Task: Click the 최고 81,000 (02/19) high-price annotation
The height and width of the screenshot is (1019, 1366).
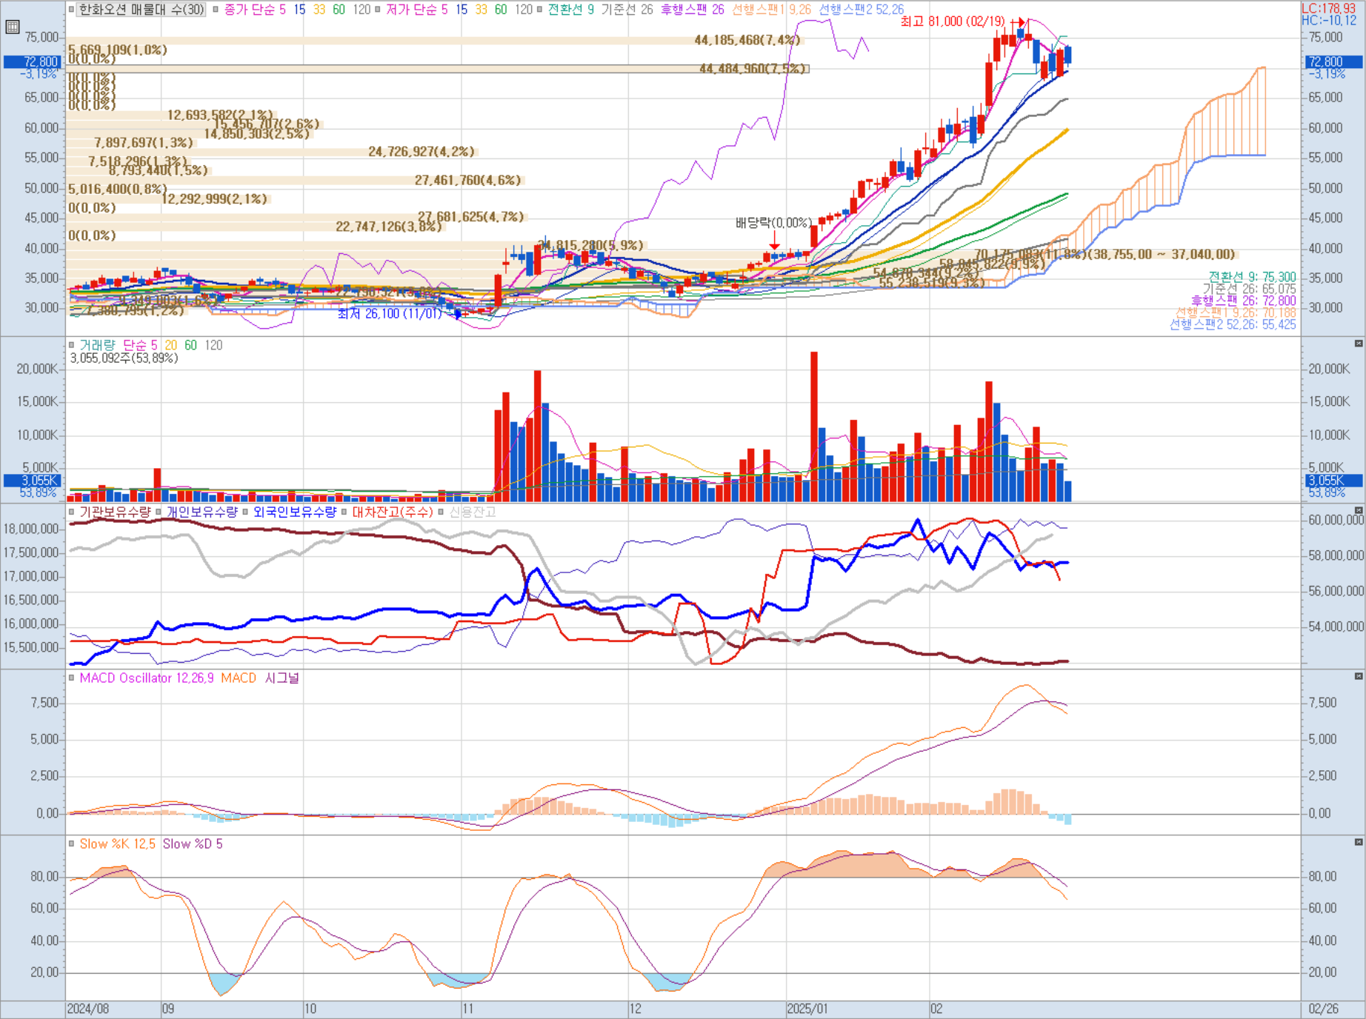Action: click(952, 21)
